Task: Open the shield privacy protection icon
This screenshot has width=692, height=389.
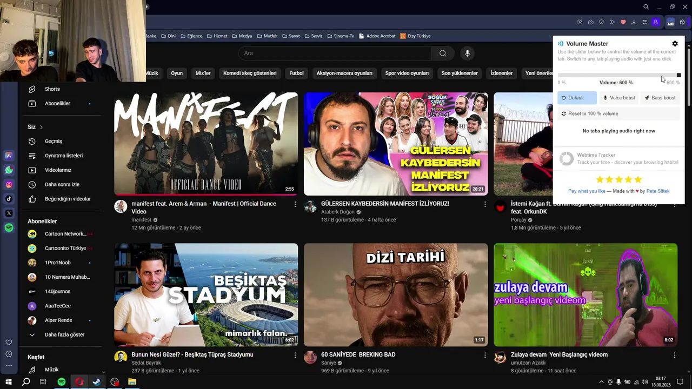Action: pos(601,22)
